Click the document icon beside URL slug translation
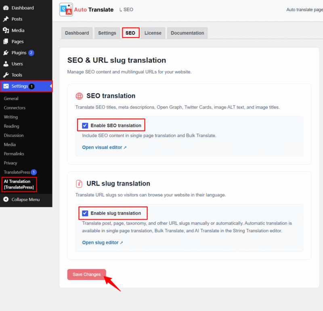323x311 pixels. pyautogui.click(x=79, y=184)
